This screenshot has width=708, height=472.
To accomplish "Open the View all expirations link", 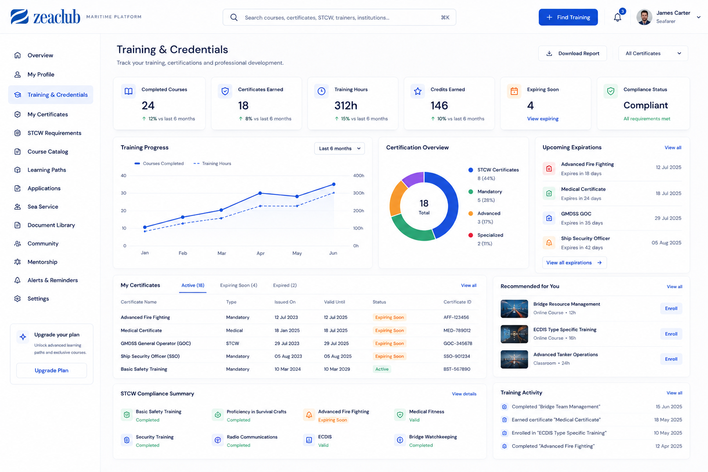I will pos(574,263).
